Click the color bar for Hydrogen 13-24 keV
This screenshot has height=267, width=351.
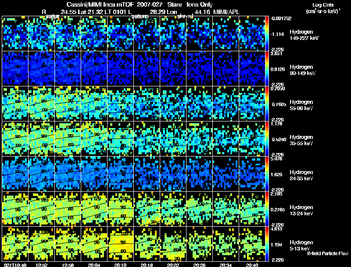(267, 209)
